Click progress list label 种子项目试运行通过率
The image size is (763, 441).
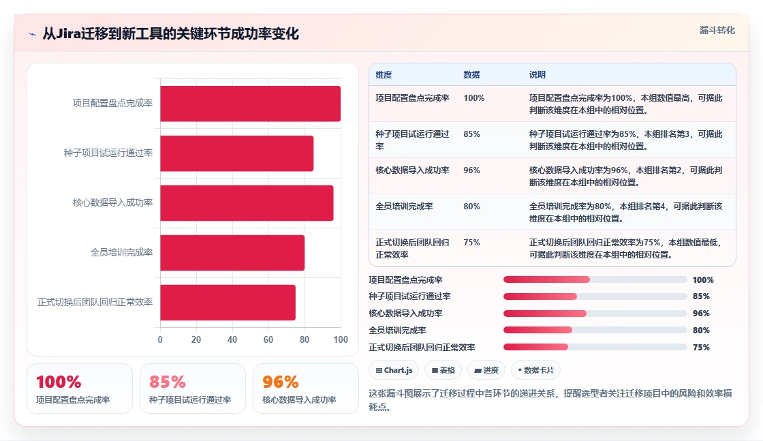[x=409, y=296]
